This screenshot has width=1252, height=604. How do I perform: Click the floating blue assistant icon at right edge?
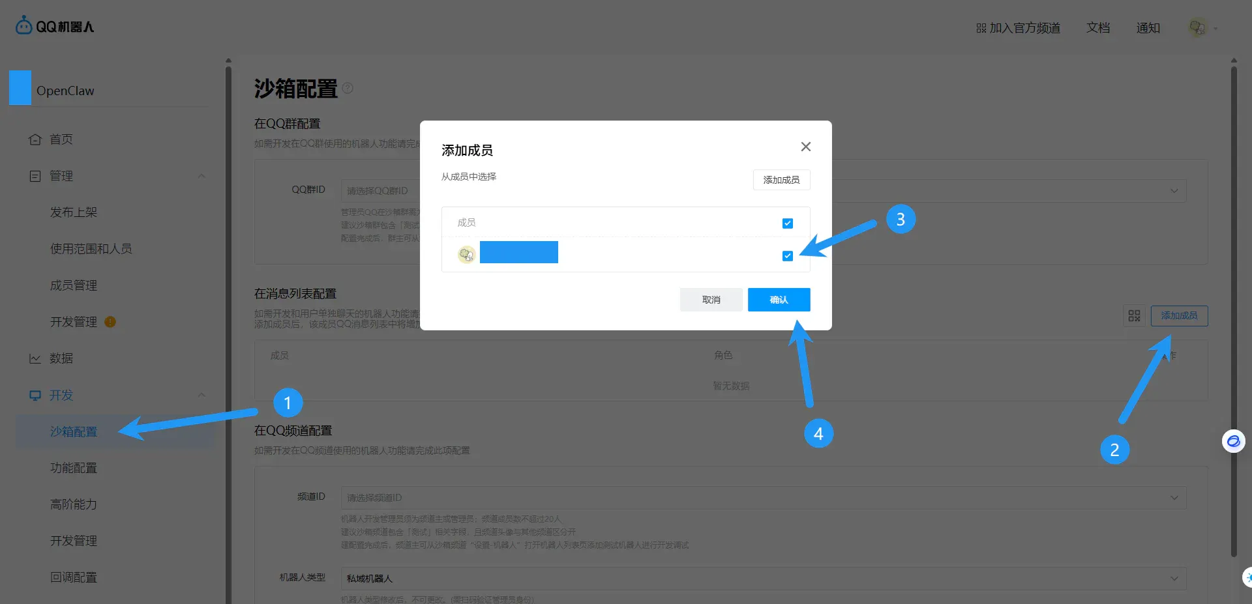click(1233, 441)
